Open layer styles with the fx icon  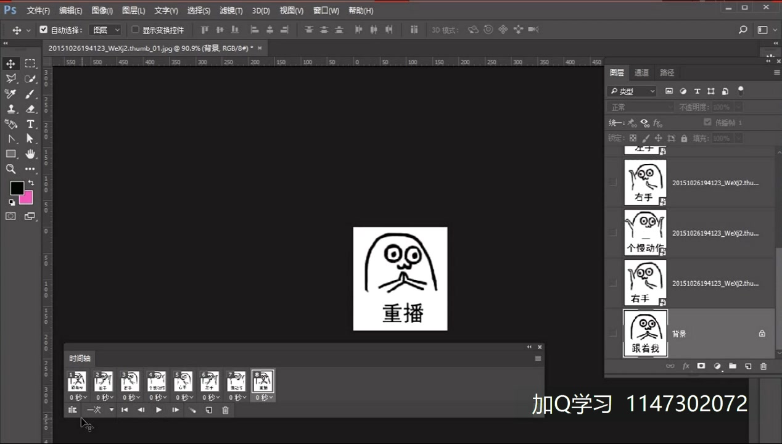[686, 366]
